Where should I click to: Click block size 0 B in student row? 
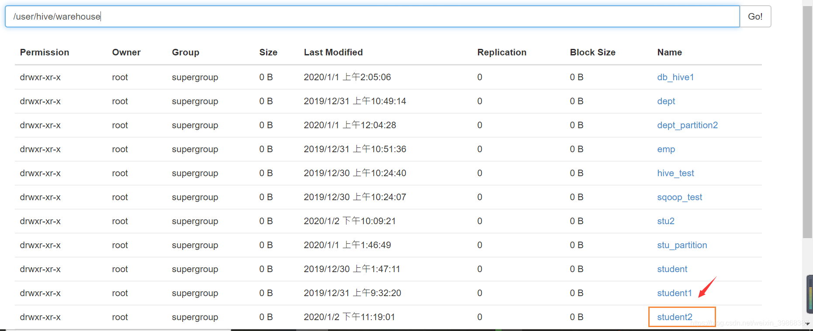[577, 269]
